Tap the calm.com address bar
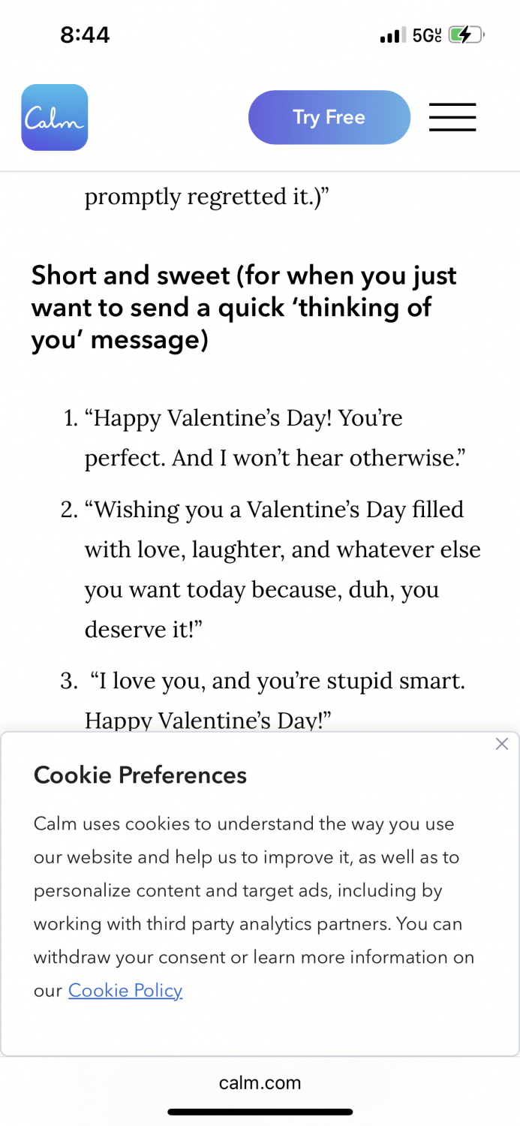 pos(260,1082)
